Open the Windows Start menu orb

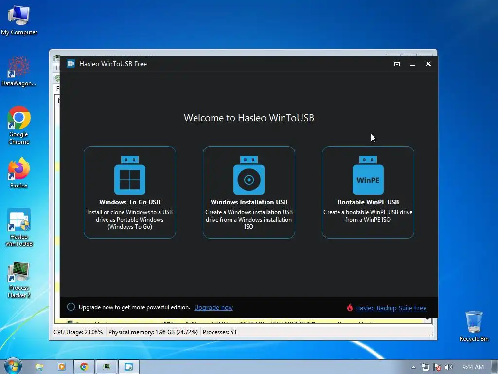[x=12, y=366]
